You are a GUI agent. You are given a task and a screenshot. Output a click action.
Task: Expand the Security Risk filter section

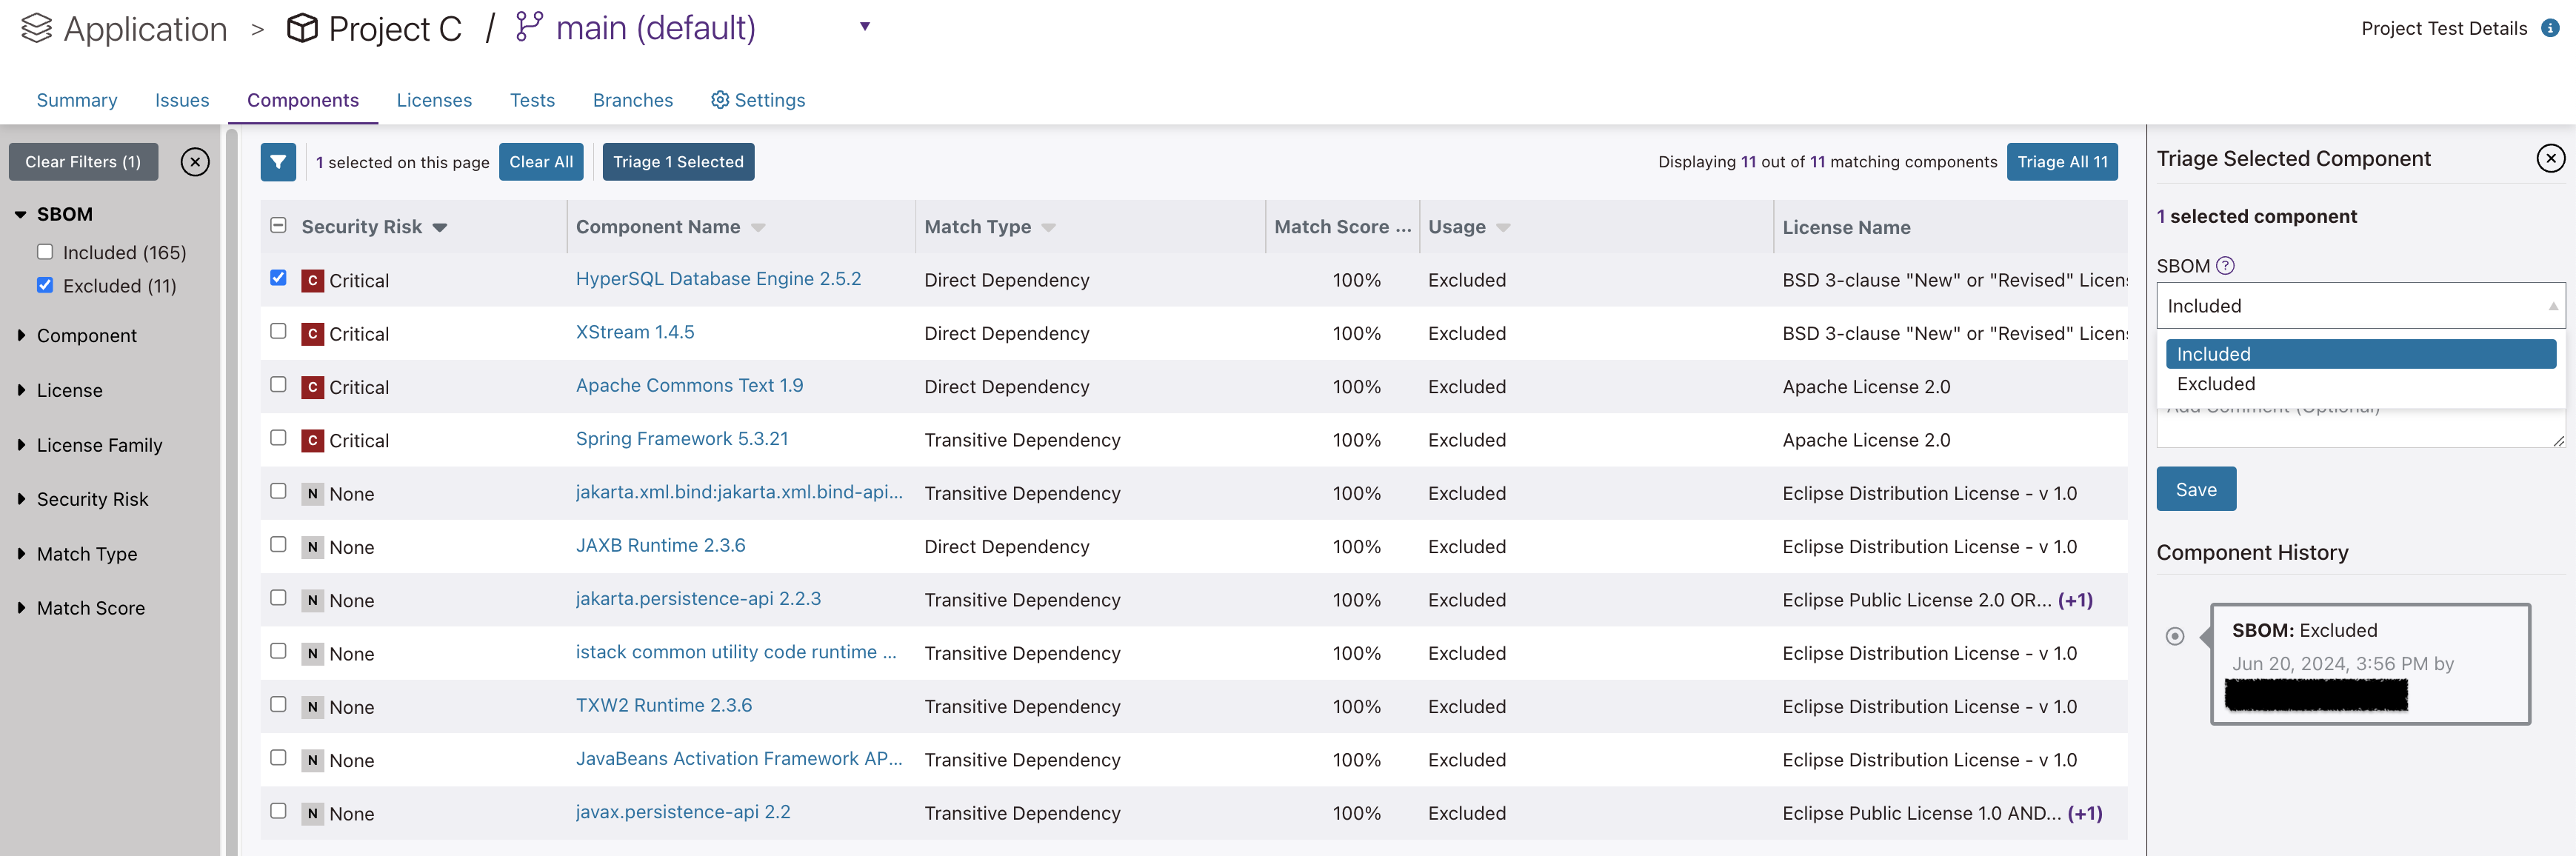coord(21,499)
